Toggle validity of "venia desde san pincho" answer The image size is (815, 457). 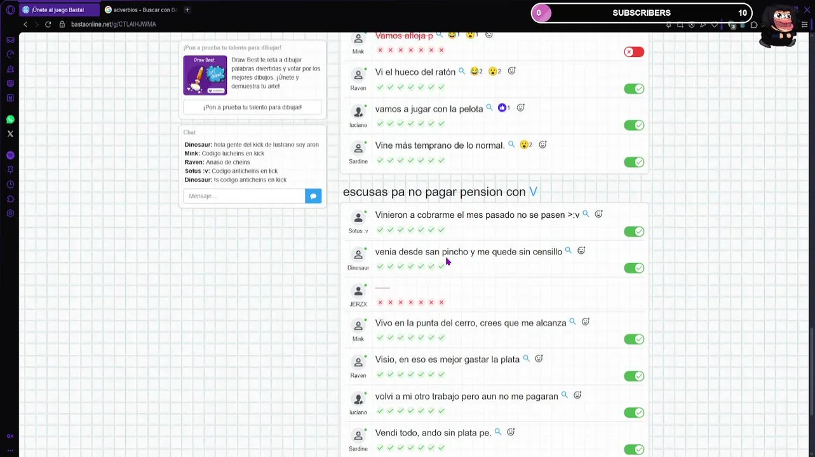tap(634, 268)
